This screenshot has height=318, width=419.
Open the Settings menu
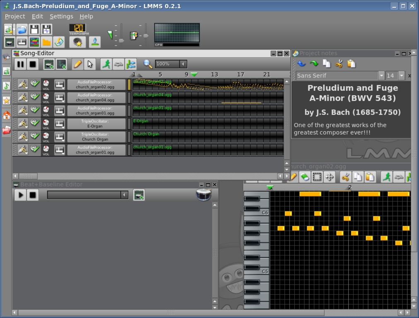(x=61, y=16)
